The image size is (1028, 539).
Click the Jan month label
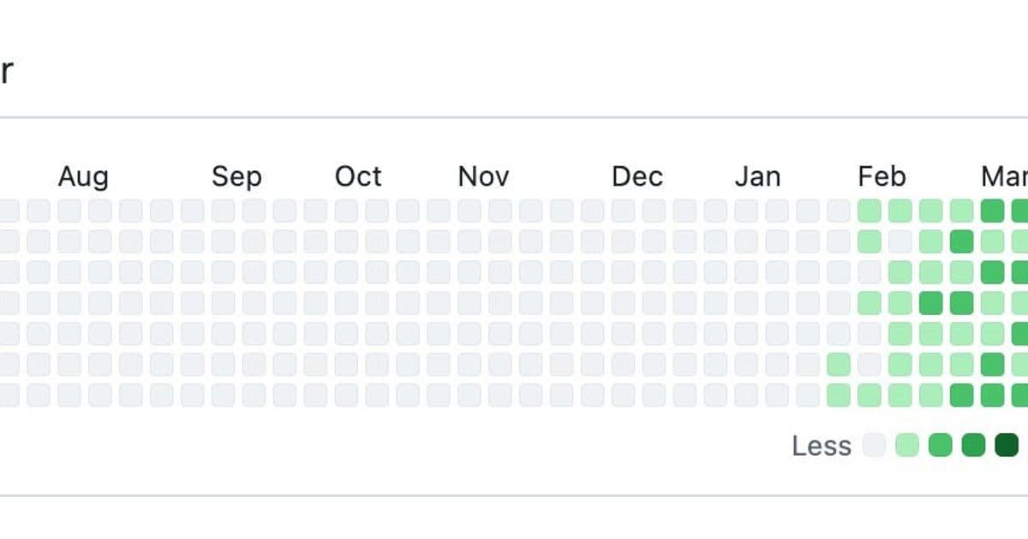click(x=758, y=177)
